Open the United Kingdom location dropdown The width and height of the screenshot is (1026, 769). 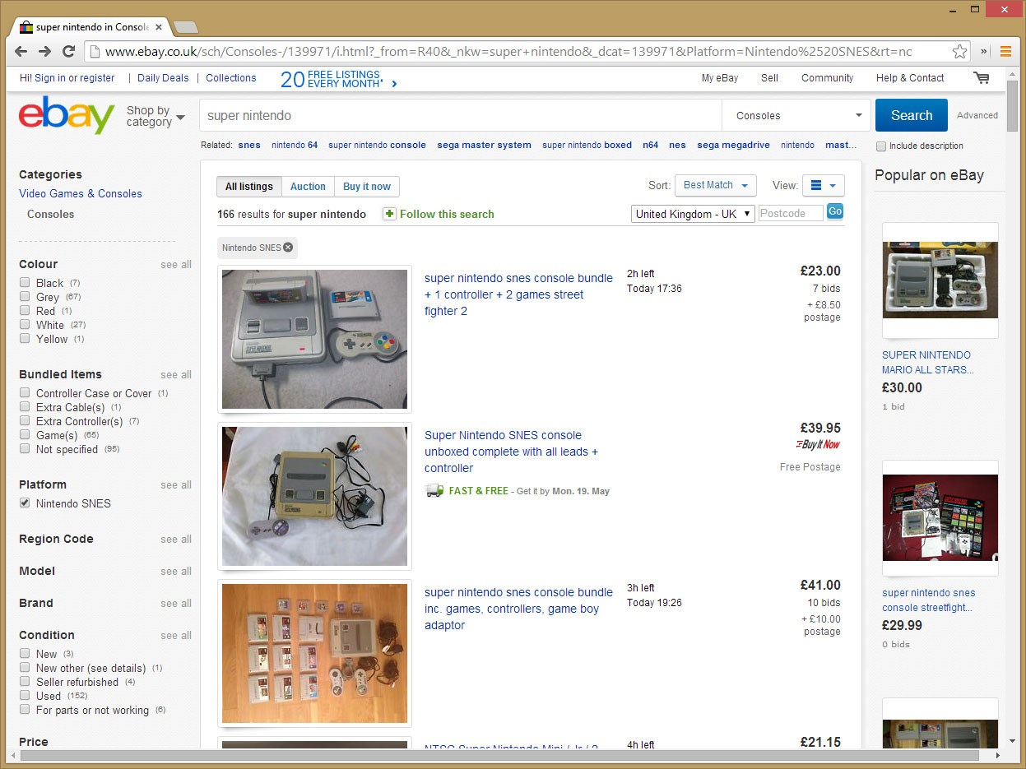point(694,214)
